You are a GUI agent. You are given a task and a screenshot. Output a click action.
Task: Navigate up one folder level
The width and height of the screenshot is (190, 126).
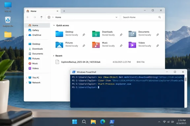point(41,17)
